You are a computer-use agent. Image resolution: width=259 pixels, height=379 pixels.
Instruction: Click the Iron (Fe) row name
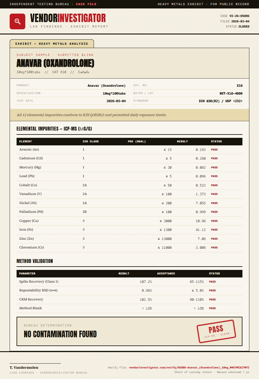(26, 230)
